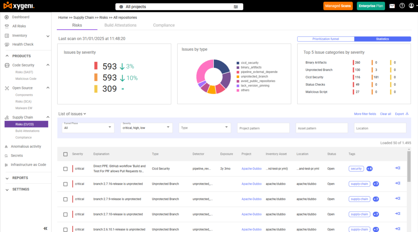Click the Inventory sidebar icon
This screenshot has height=232, width=418.
click(7, 35)
